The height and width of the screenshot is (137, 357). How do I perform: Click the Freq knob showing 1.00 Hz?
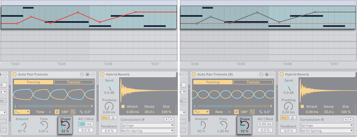coord(223,125)
